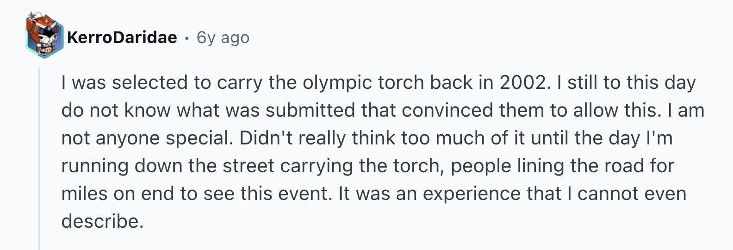
Task: Open the KerroDaridae username profile link
Action: [x=122, y=37]
